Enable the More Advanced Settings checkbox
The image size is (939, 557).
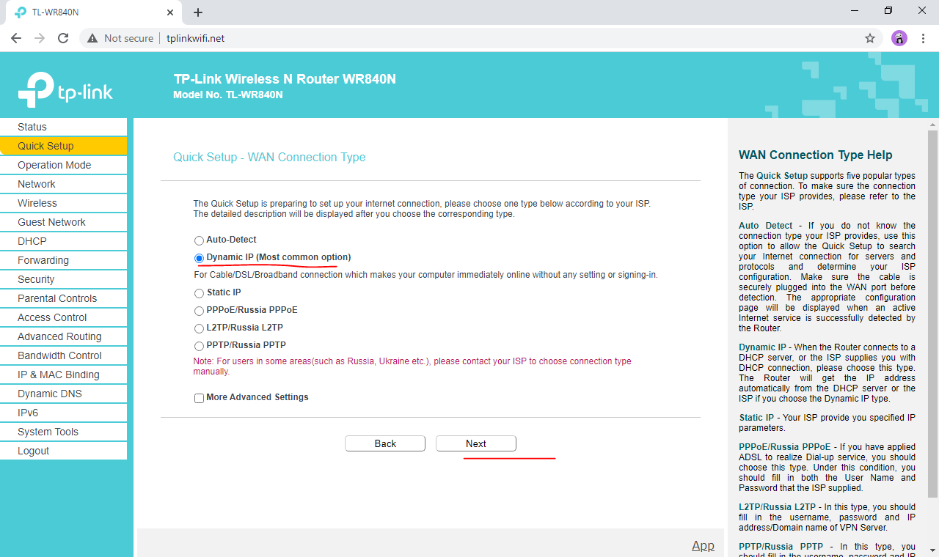point(199,398)
